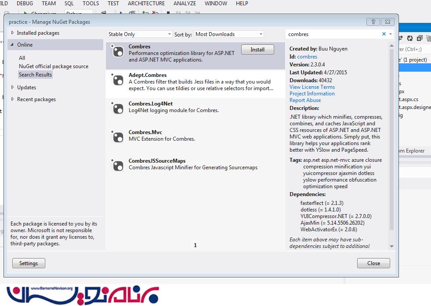Image resolution: width=431 pixels, height=306 pixels.
Task: Open the Stable Only filter dropdown
Action: tap(139, 34)
